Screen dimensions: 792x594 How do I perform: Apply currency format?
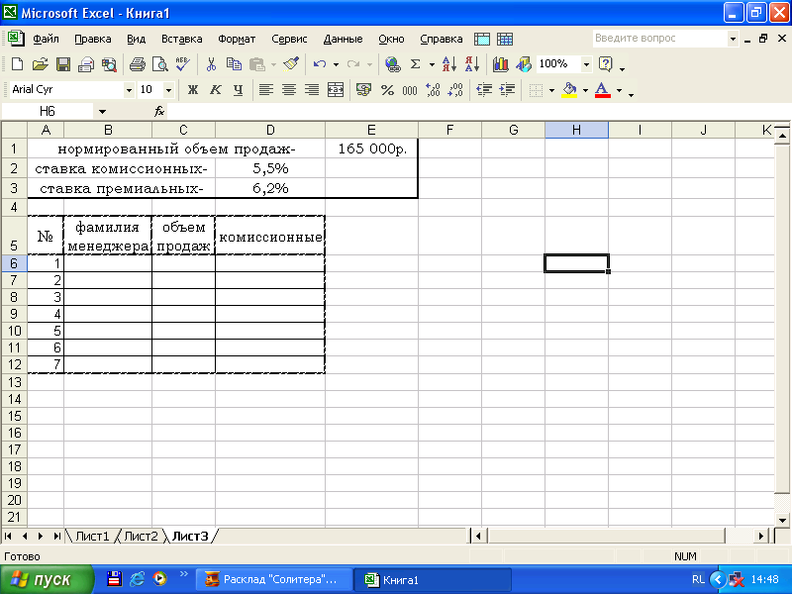(363, 90)
